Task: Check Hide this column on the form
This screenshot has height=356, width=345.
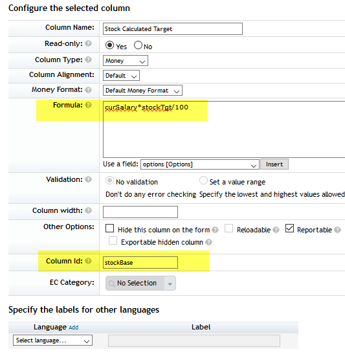Action: click(x=109, y=228)
